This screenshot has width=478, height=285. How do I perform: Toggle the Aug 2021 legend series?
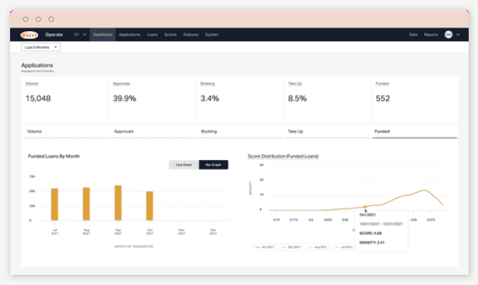tap(318, 247)
